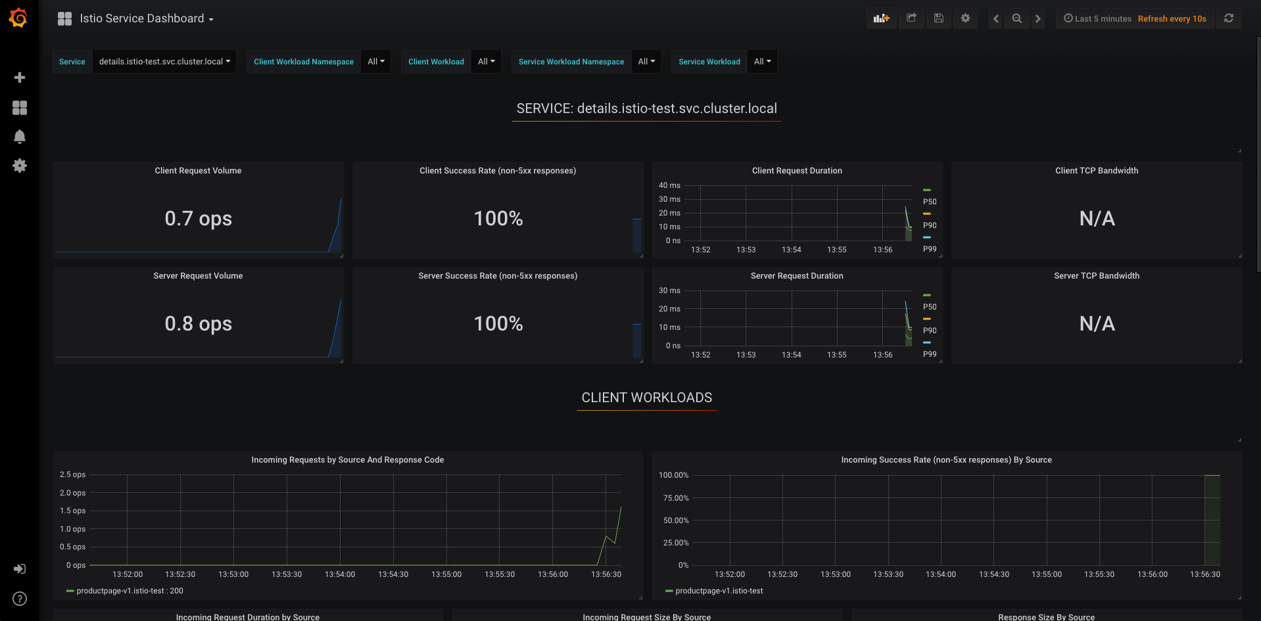Open Service Workload Namespace All dropdown

(646, 62)
